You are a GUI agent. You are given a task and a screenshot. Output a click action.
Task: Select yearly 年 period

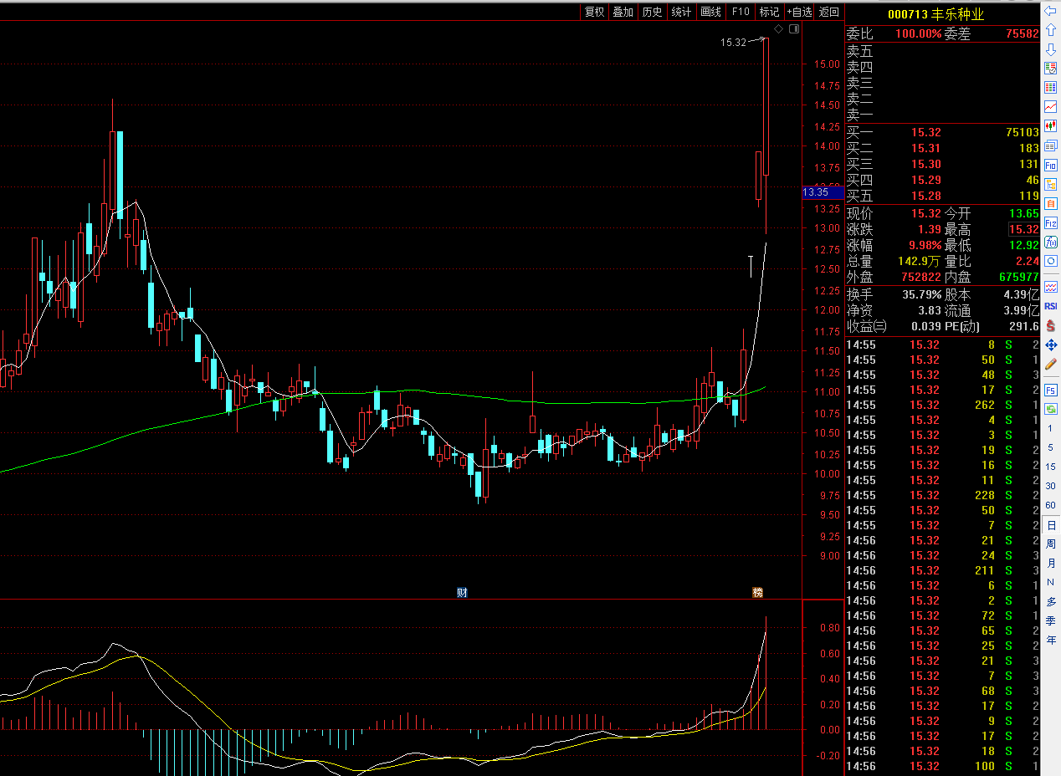tap(1050, 640)
